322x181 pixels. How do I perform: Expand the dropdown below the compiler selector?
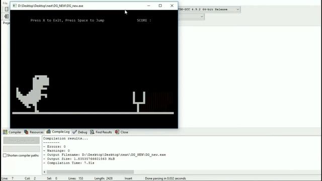click(x=201, y=17)
